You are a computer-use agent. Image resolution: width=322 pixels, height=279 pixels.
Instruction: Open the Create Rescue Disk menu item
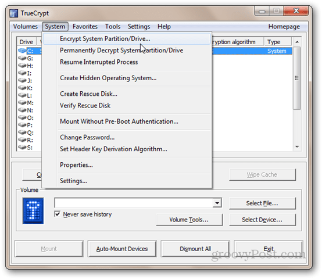pos(88,94)
